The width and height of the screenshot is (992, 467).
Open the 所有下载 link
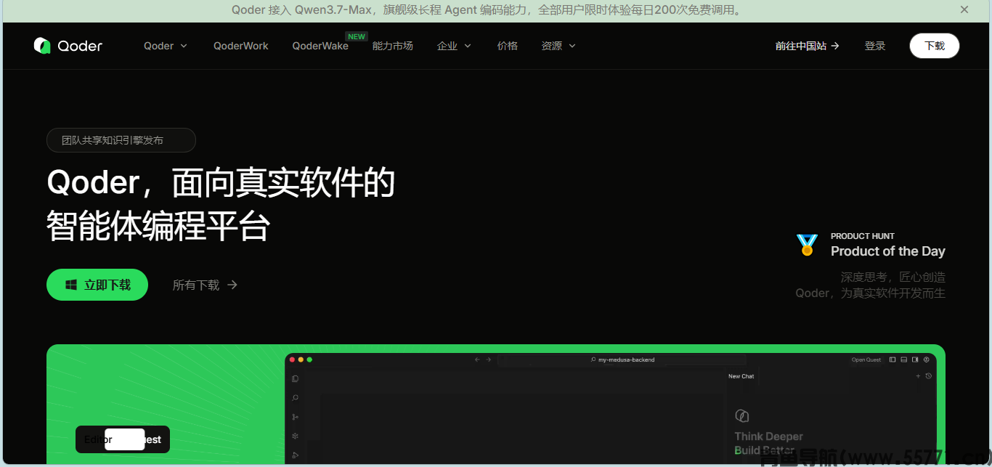click(x=205, y=285)
